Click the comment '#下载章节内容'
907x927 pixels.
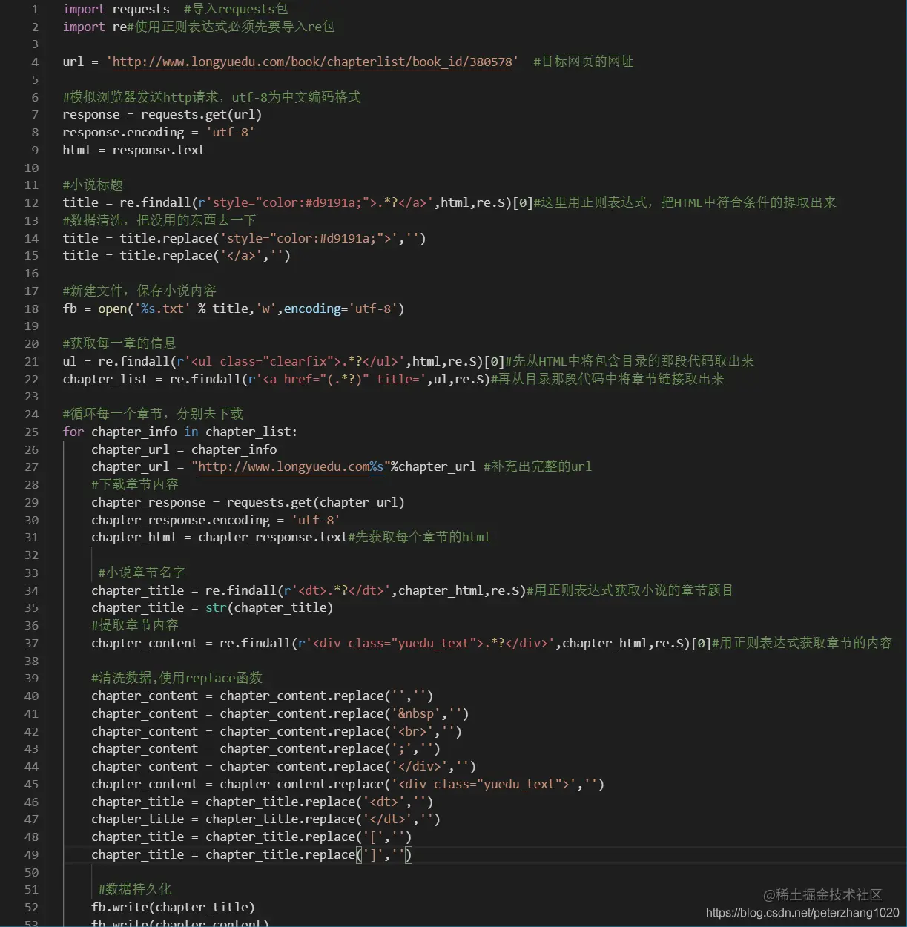[135, 485]
